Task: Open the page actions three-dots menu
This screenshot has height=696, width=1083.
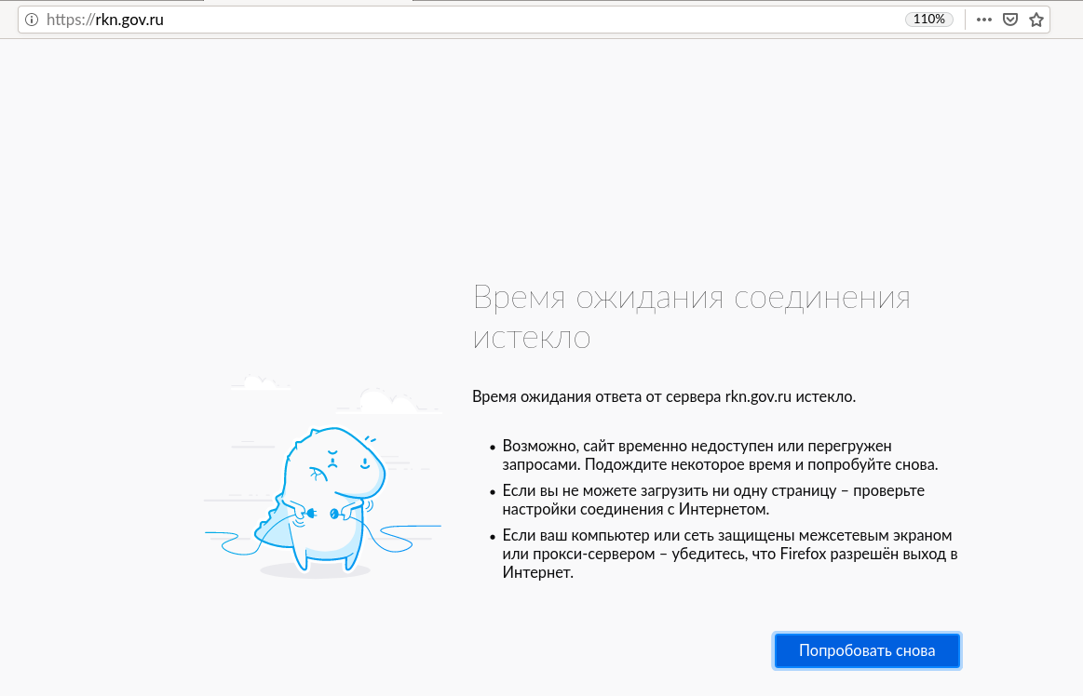Action: pyautogui.click(x=984, y=19)
